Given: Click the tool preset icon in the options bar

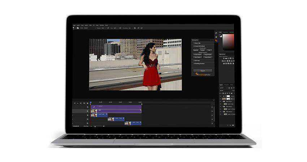Looking at the screenshot, I should [x=77, y=28].
